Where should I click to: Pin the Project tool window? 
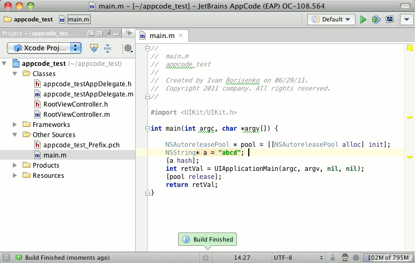point(108,33)
